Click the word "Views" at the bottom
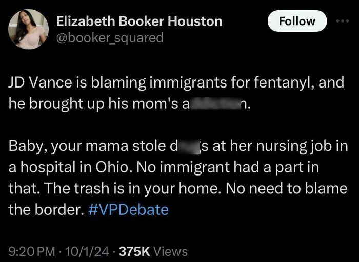Screen dimensions: 359x262 tap(171, 251)
